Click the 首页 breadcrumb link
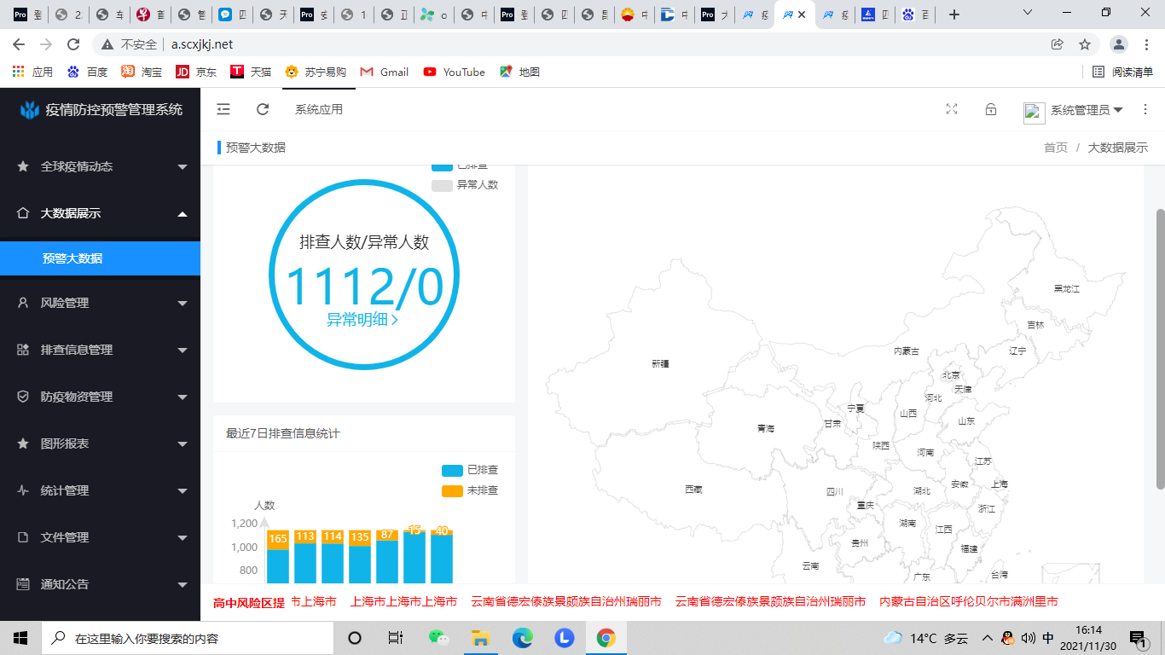The height and width of the screenshot is (655, 1165). 1056,148
